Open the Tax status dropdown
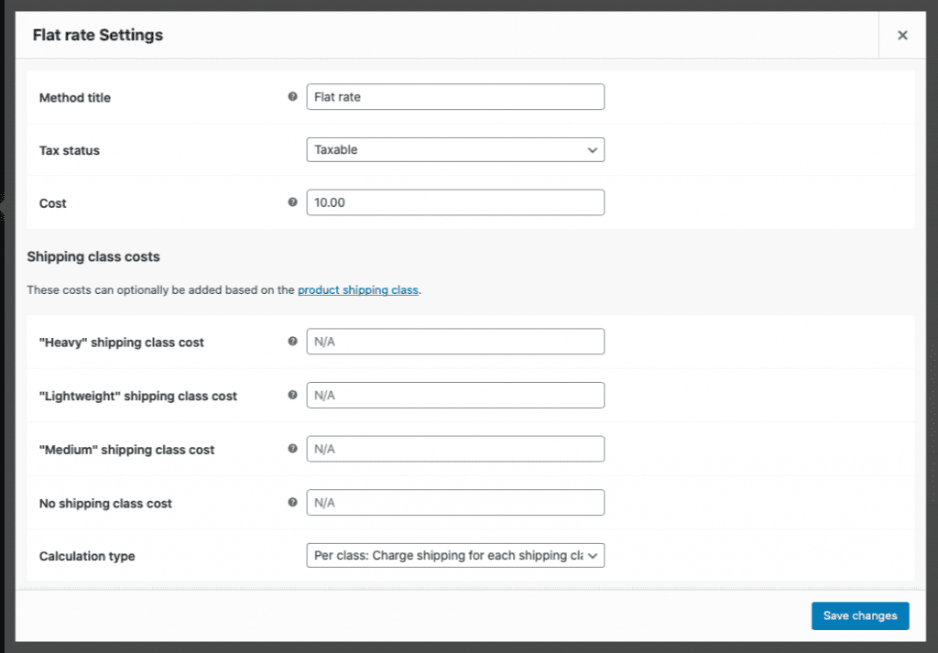Screen dimensions: 938x653 [455, 149]
